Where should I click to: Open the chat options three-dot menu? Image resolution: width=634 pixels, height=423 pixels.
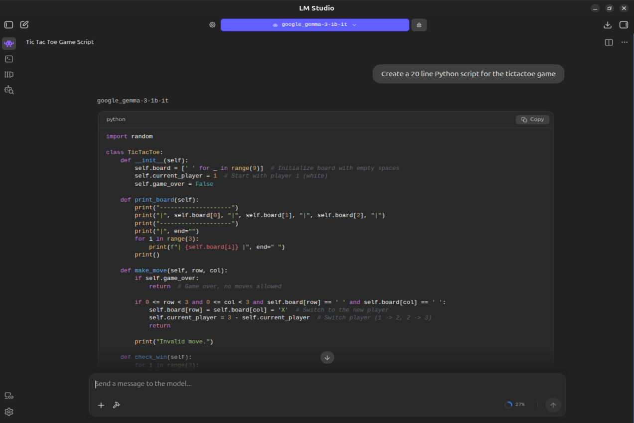click(625, 42)
